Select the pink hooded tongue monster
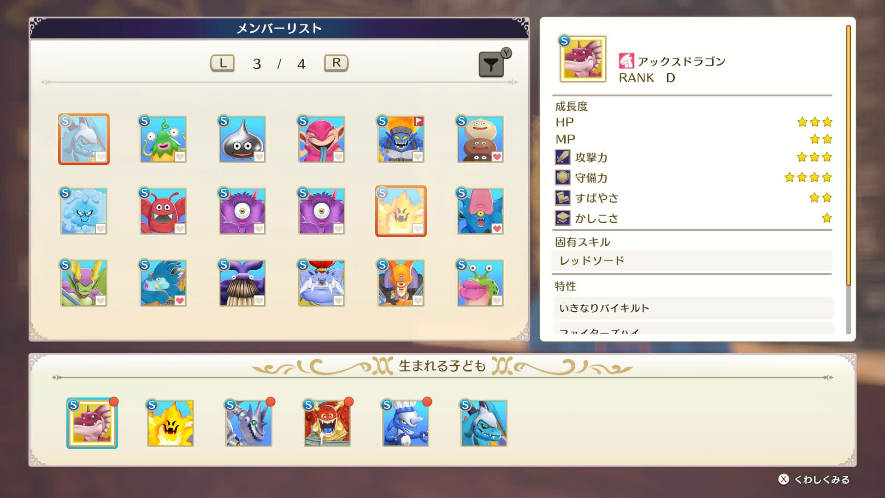 tap(322, 139)
